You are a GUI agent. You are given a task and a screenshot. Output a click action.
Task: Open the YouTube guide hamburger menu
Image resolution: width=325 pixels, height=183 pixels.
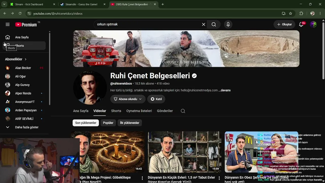point(8,24)
